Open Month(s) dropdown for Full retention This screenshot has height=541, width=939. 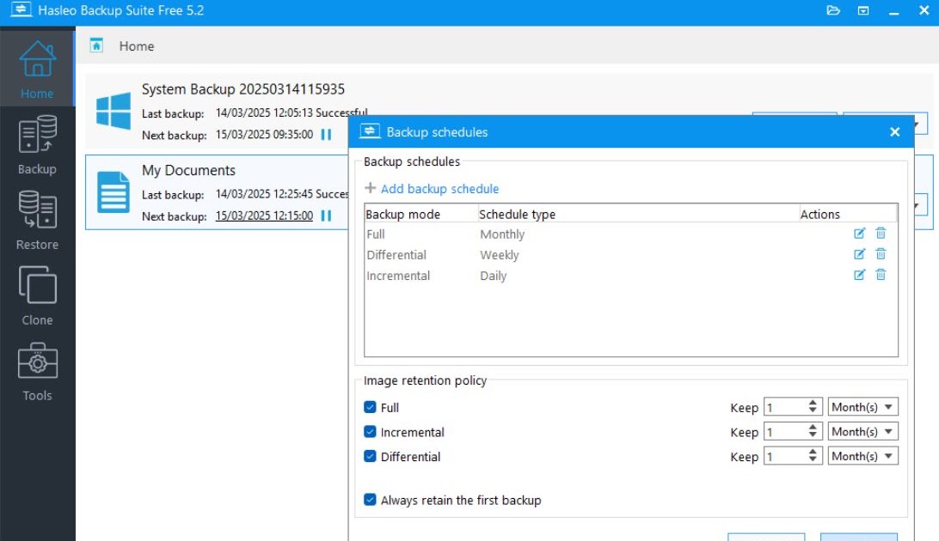[863, 407]
